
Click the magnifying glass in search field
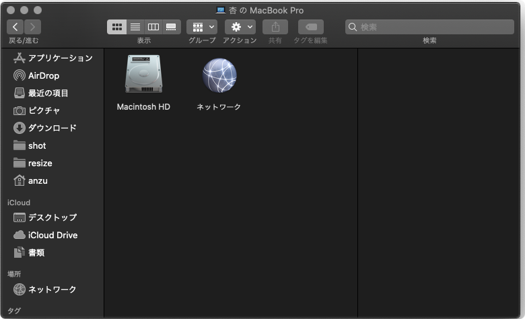tap(353, 27)
